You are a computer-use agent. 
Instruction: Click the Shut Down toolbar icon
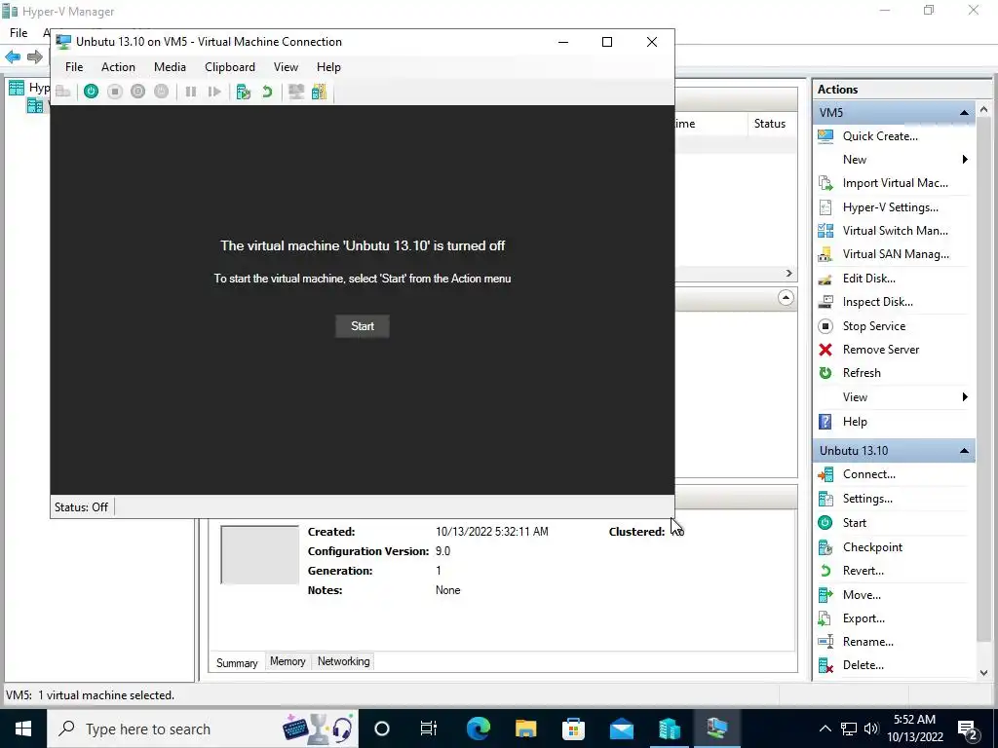click(x=138, y=92)
